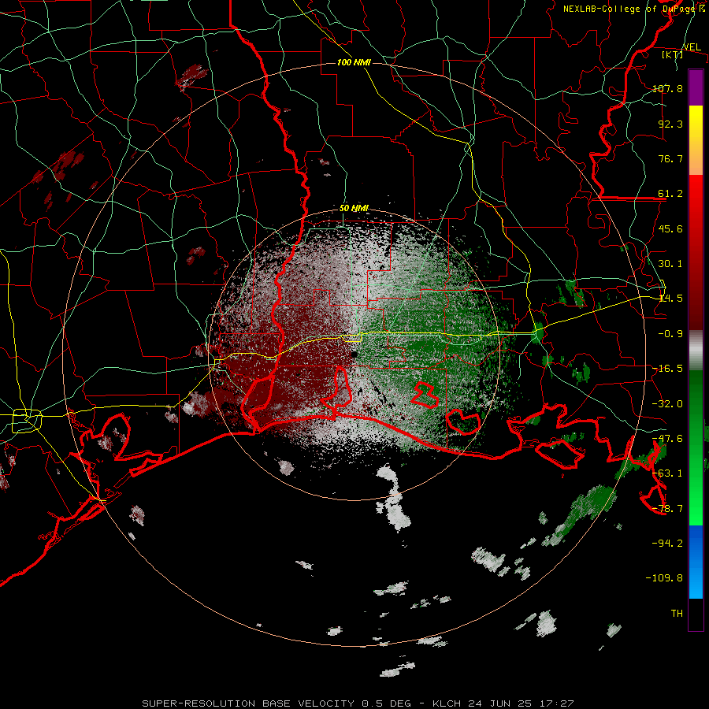Select the 76.7 legend value
The image size is (709, 709).
(670, 158)
